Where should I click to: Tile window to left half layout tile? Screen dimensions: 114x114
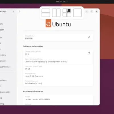pos(54,13)
